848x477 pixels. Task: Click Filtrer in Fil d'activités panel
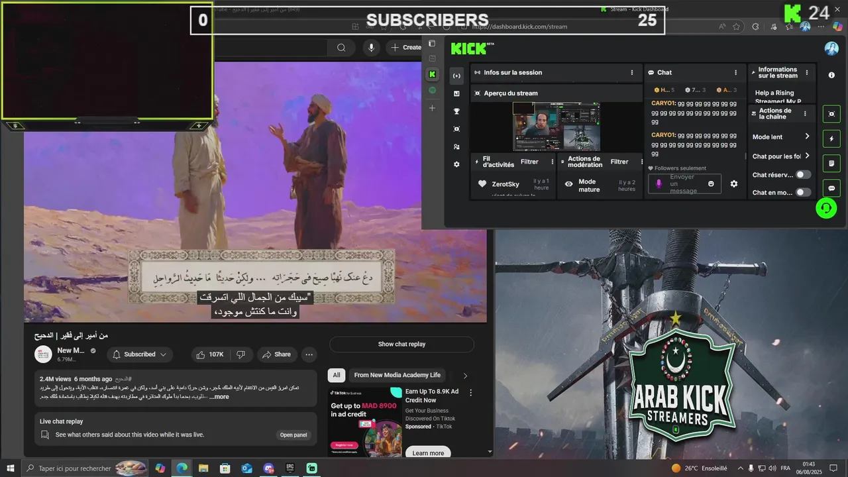click(x=529, y=162)
